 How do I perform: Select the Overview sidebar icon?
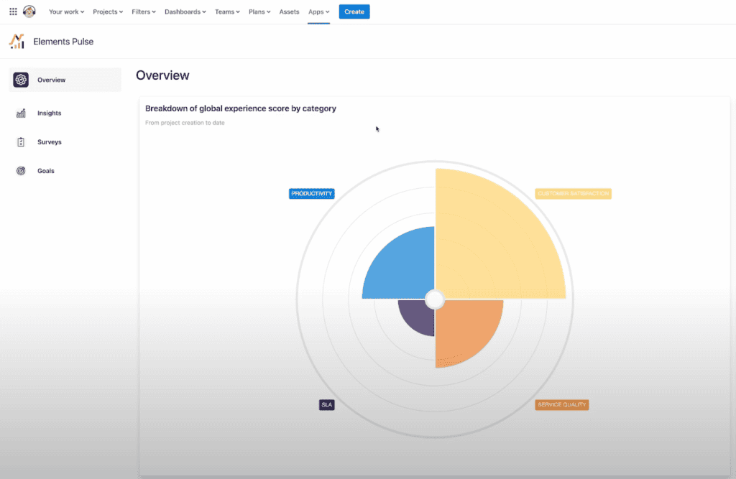21,80
